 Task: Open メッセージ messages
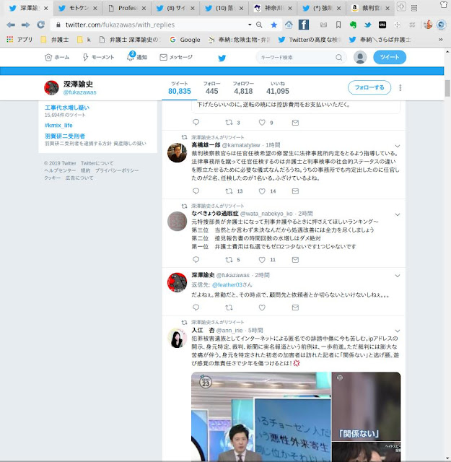[176, 57]
